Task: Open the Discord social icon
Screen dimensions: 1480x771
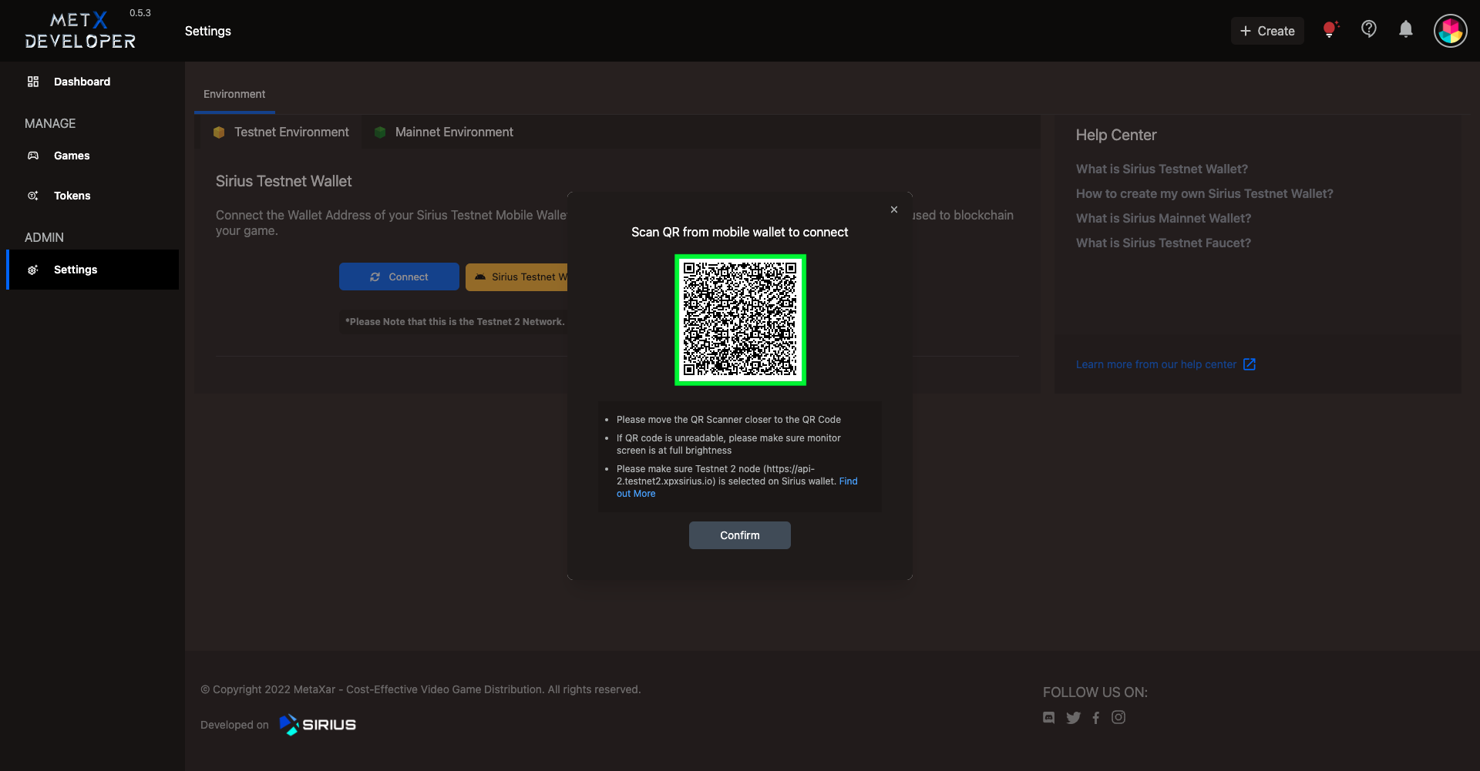Action: coord(1049,717)
